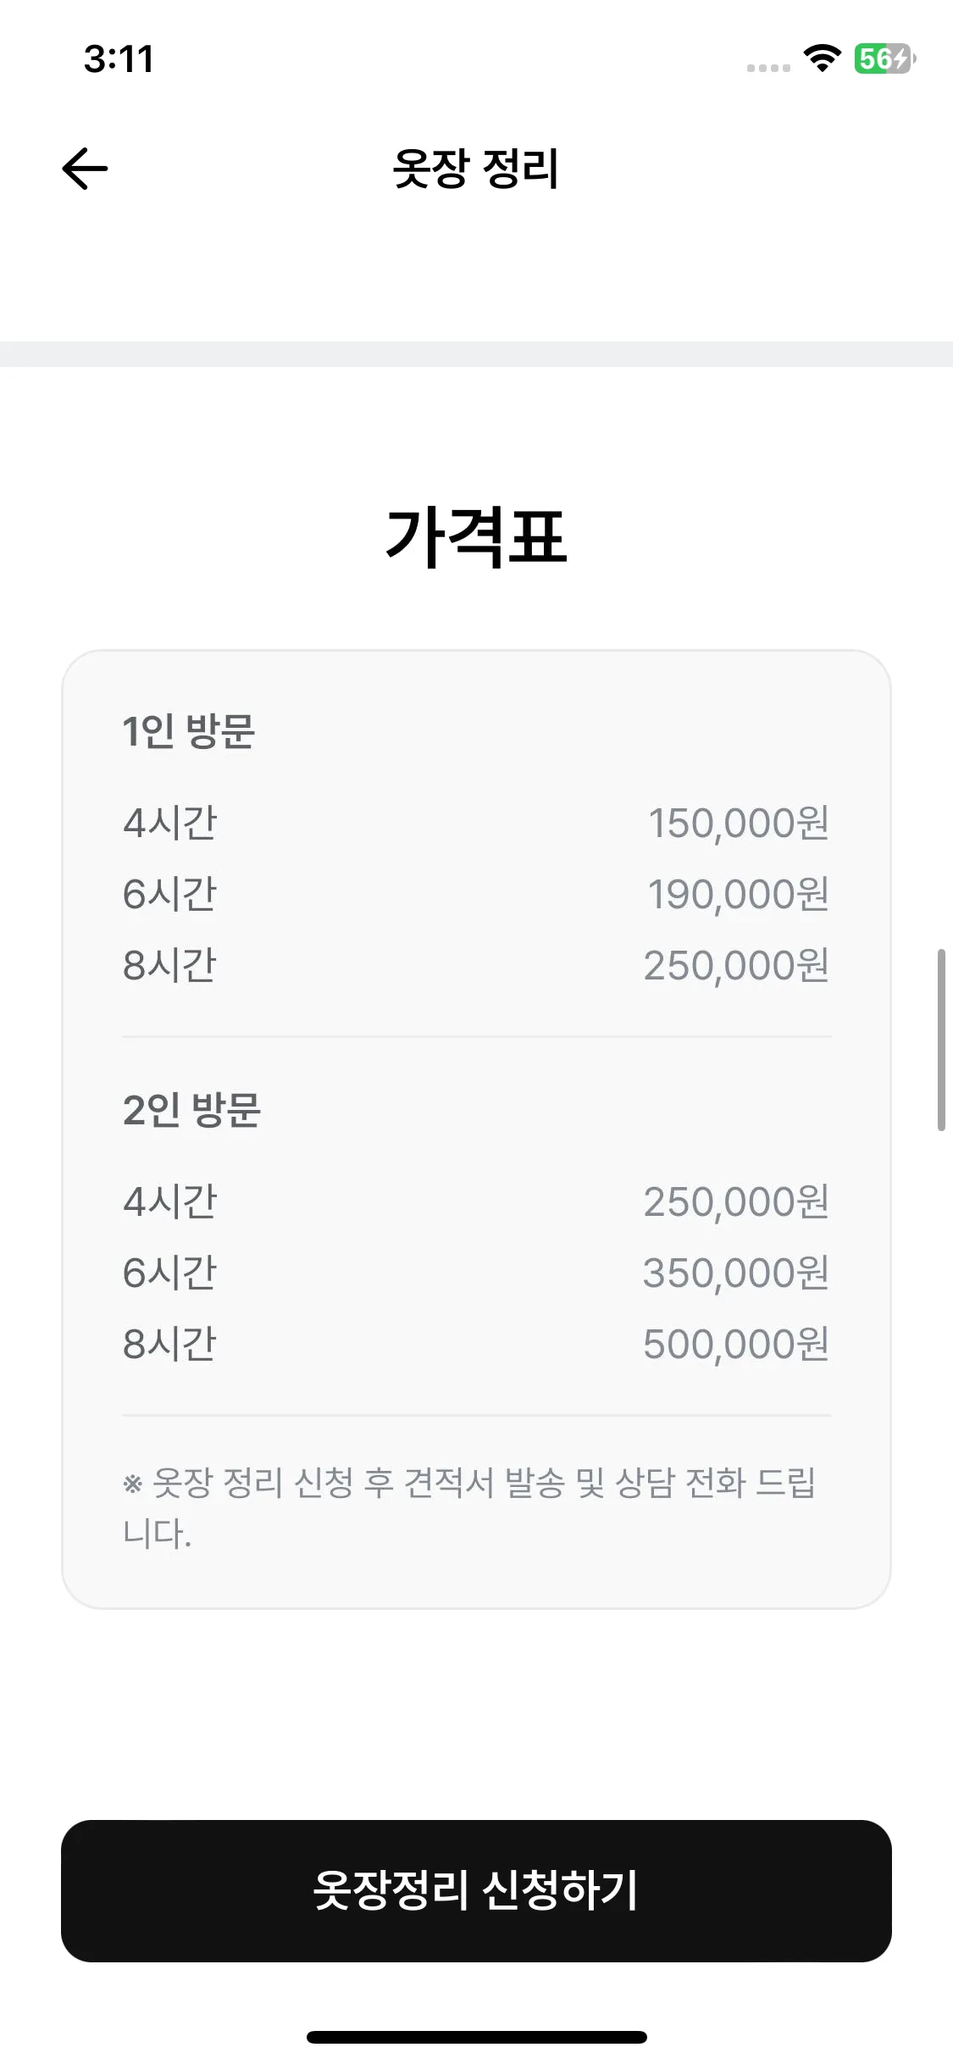Tap the Wi-Fi status icon

(821, 58)
